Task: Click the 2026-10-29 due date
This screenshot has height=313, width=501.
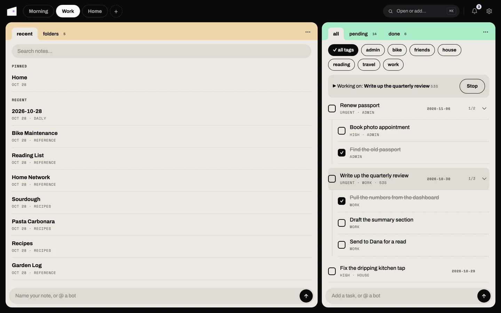Action: tap(463, 271)
